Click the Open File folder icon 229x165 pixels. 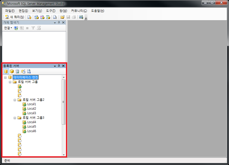(x=62, y=17)
